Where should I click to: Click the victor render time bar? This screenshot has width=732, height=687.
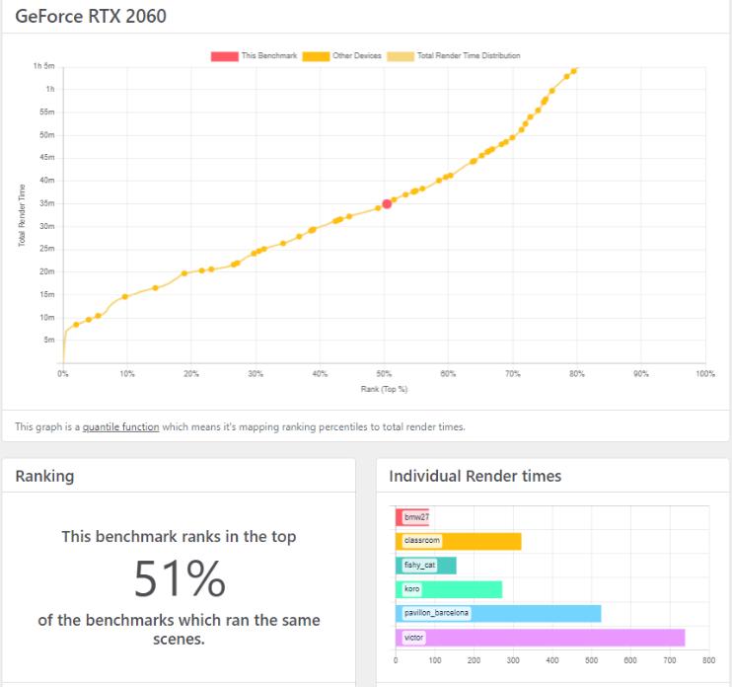point(541,638)
